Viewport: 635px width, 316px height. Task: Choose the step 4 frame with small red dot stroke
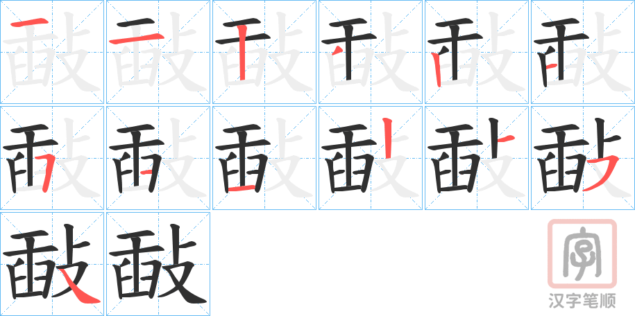point(371,52)
